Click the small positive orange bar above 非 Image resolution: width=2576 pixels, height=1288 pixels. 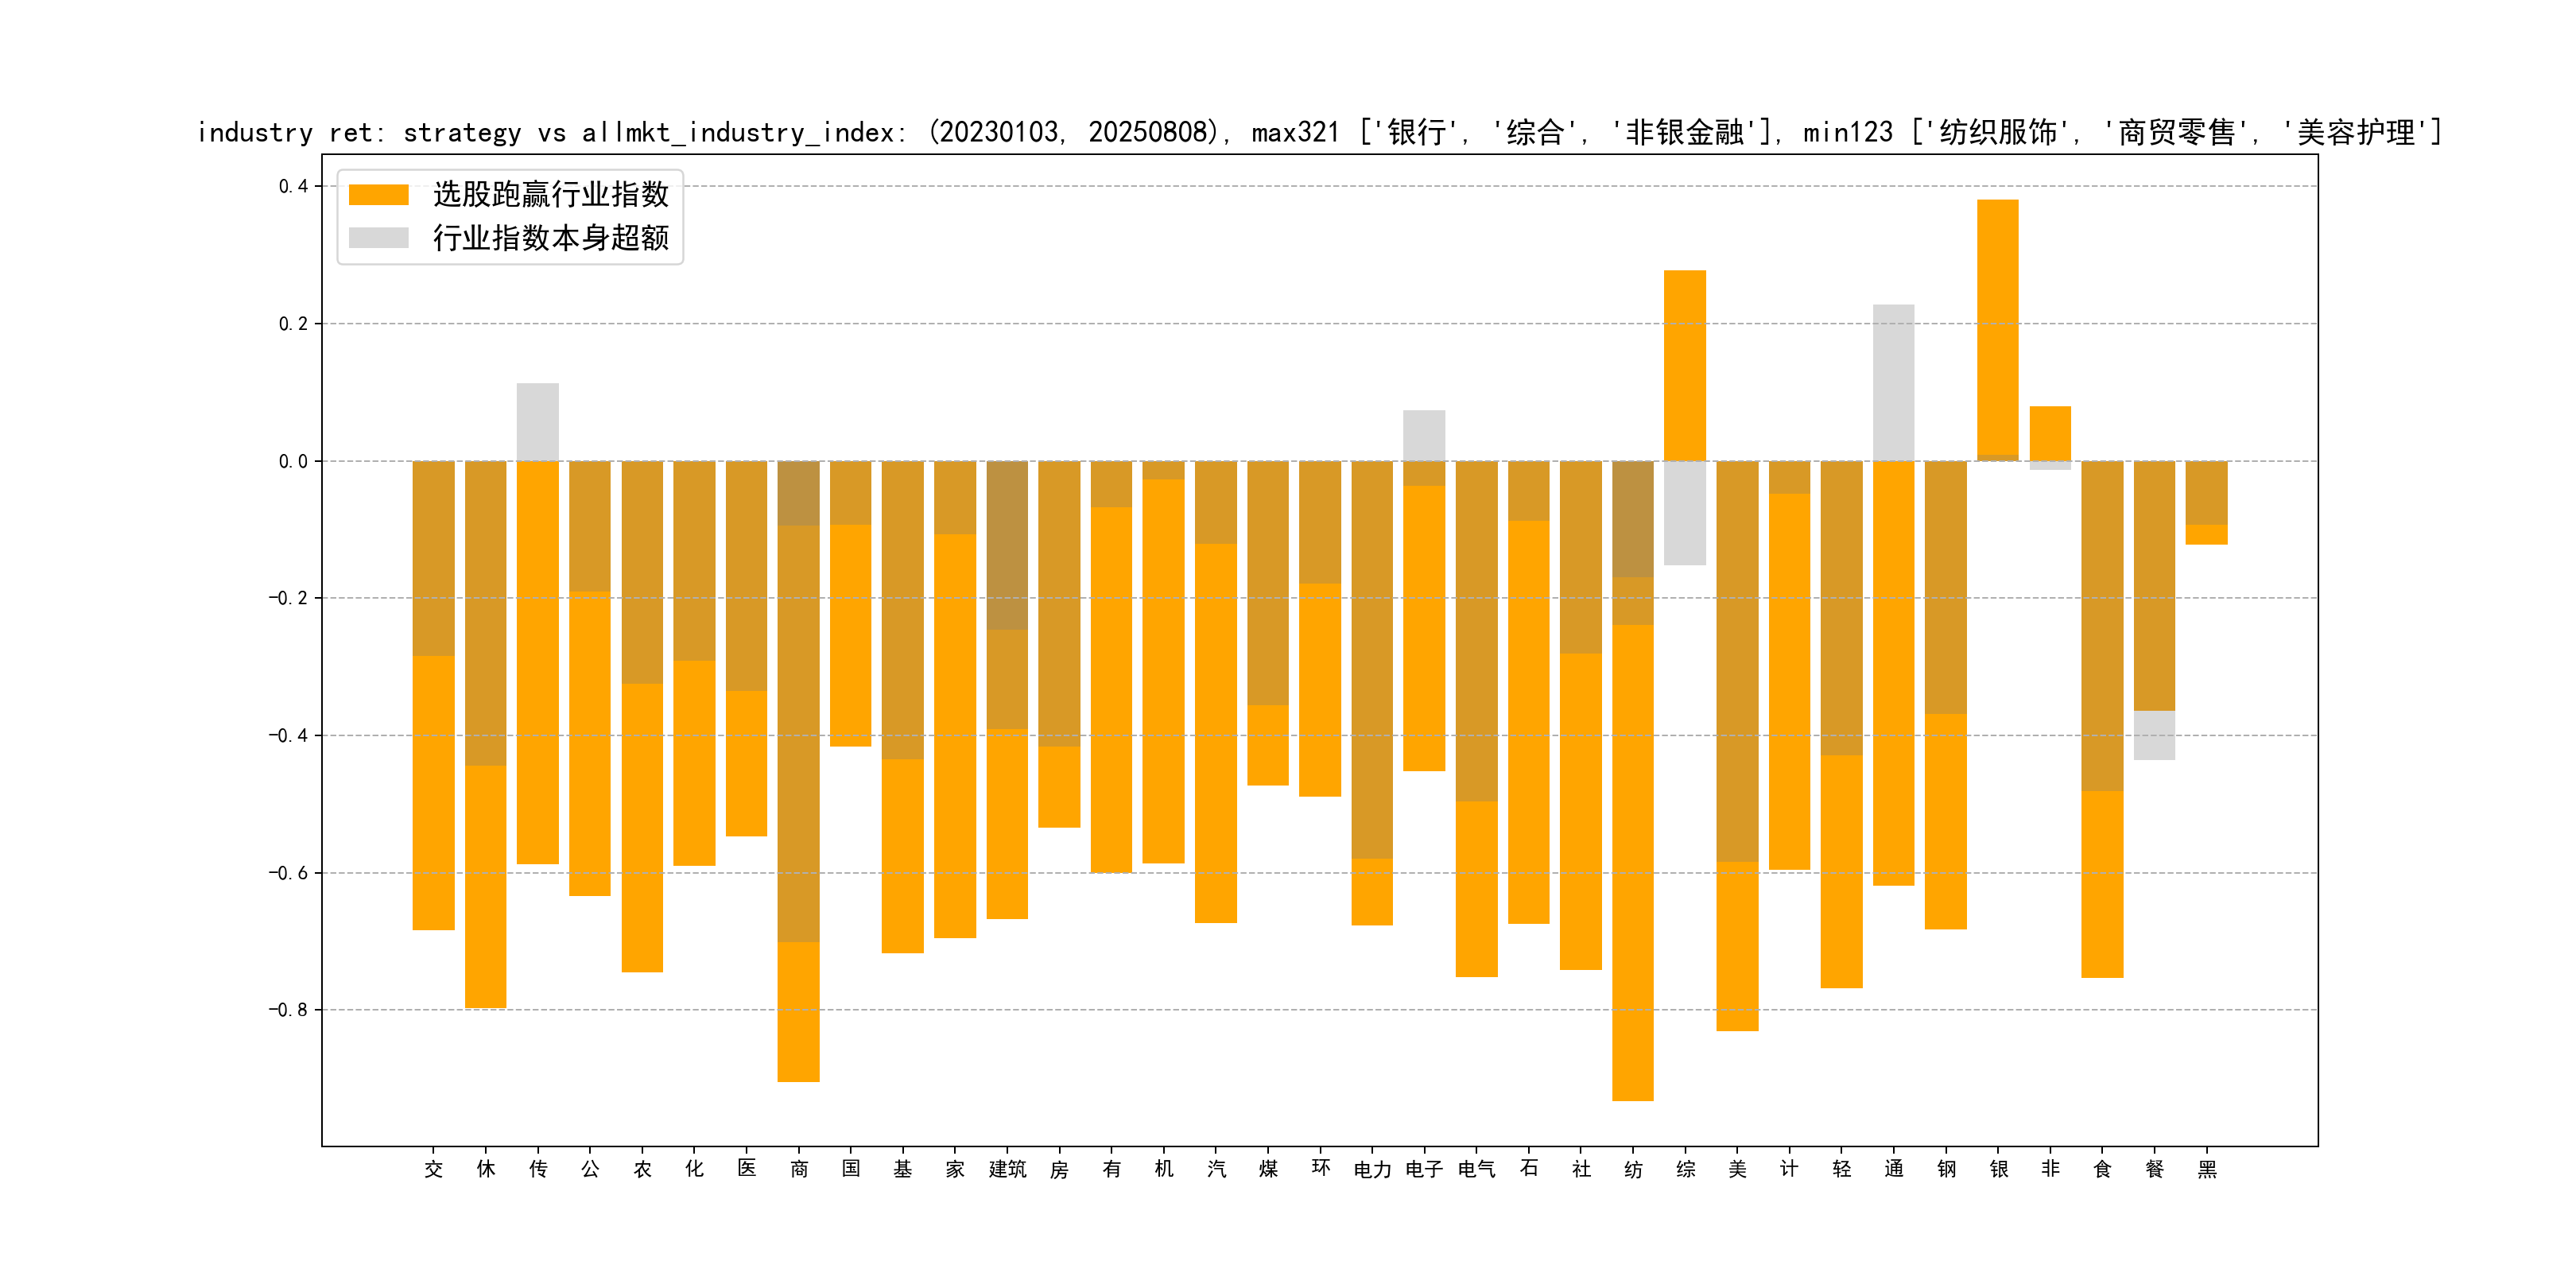click(x=2050, y=433)
